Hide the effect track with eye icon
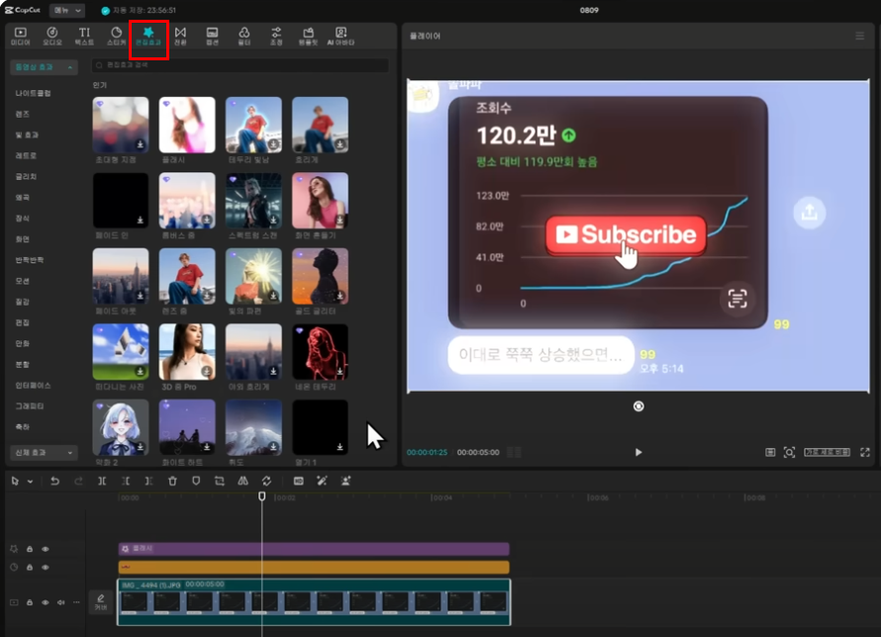The width and height of the screenshot is (881, 637). click(46, 549)
